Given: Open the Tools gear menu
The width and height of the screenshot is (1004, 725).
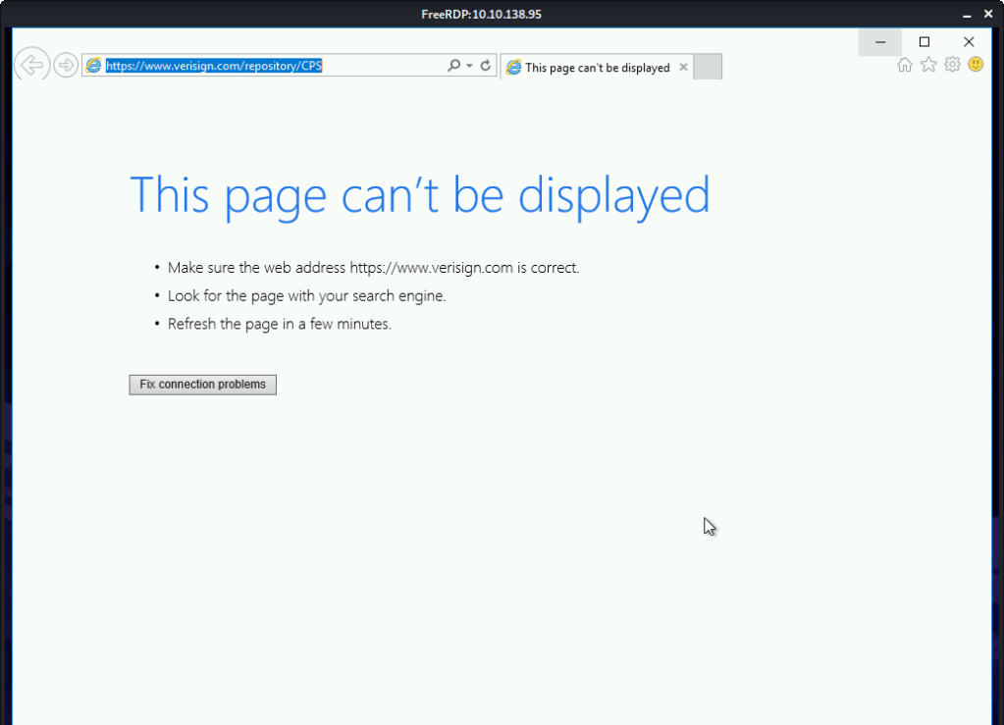Looking at the screenshot, I should (952, 65).
